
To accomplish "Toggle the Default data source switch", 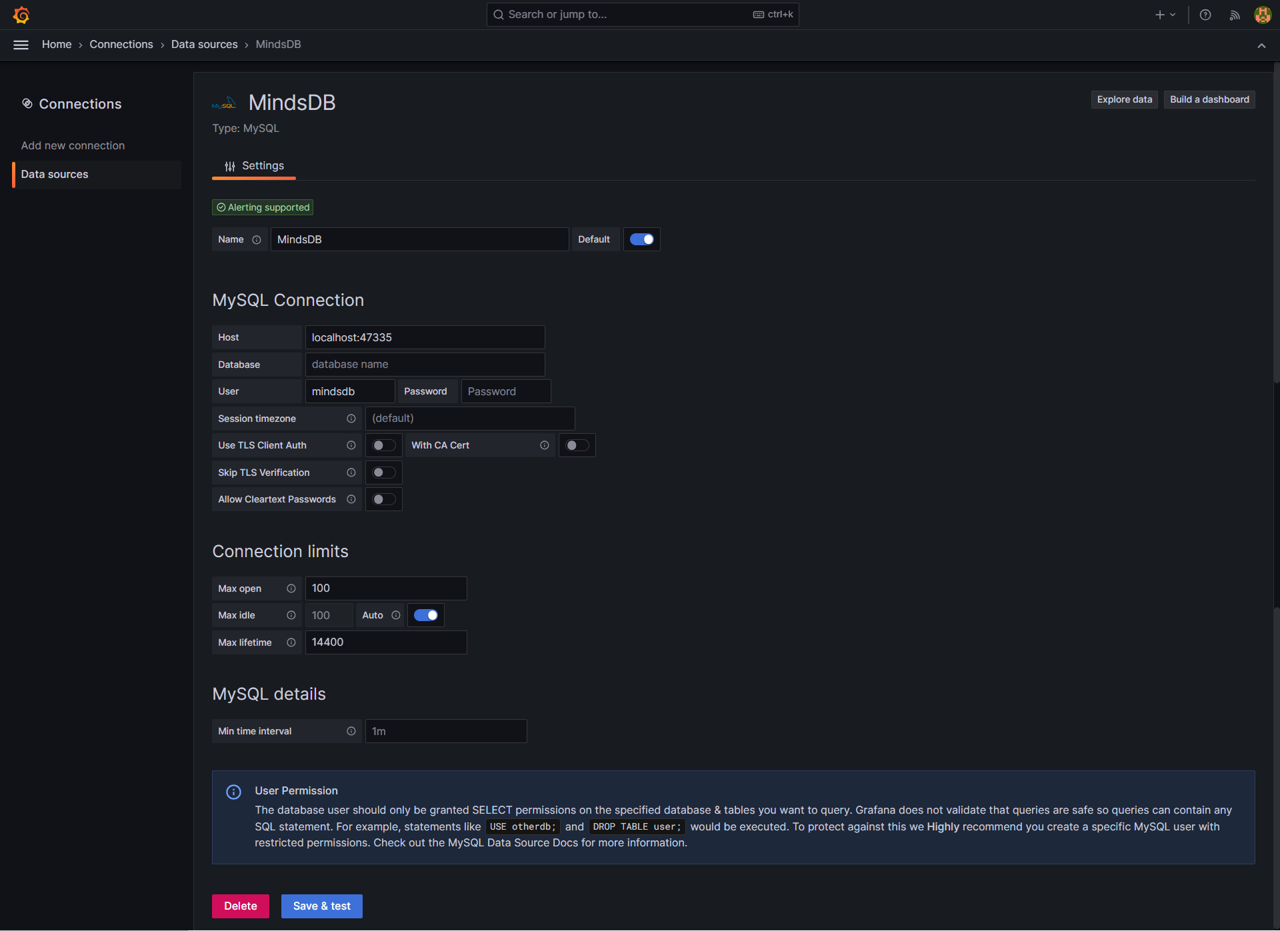I will (x=641, y=239).
